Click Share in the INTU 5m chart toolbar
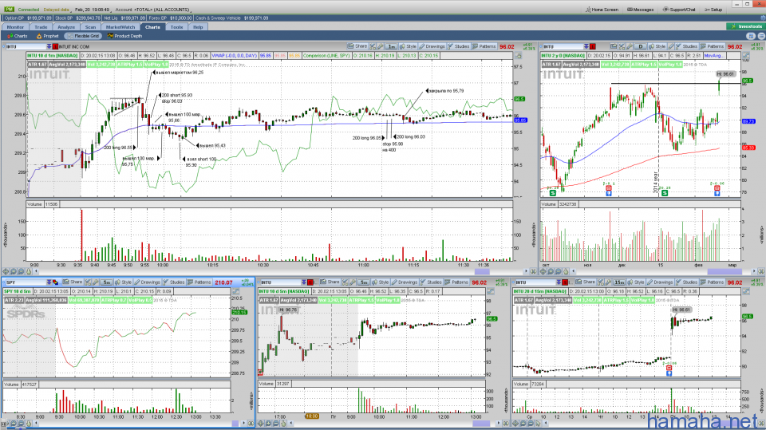 pos(330,282)
